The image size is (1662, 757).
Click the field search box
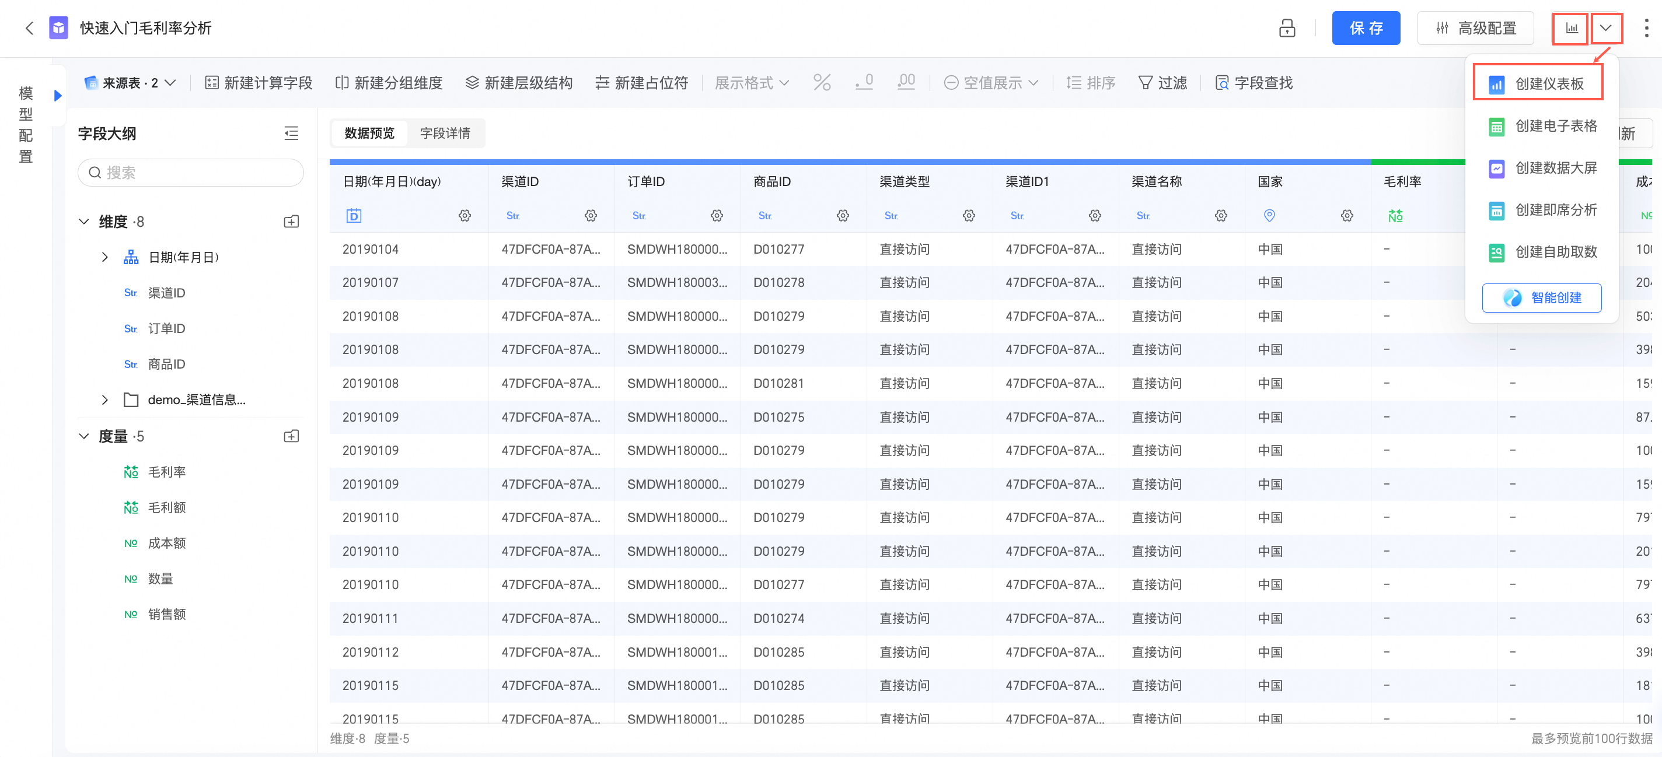[x=191, y=172]
